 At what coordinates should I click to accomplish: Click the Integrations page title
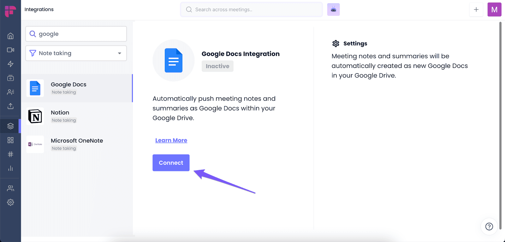coord(39,9)
